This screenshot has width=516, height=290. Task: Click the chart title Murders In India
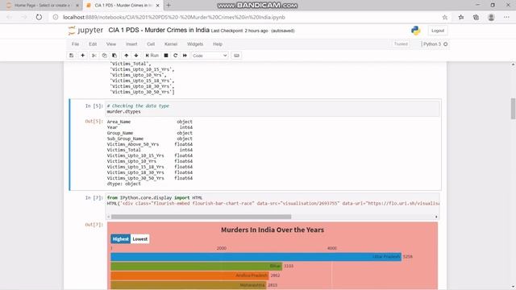pyautogui.click(x=273, y=230)
